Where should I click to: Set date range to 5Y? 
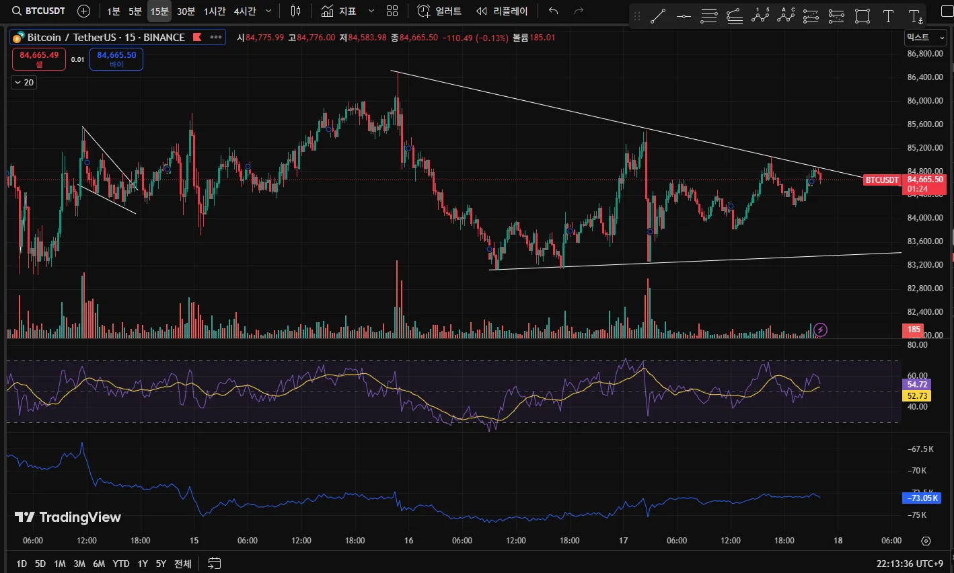tap(161, 564)
